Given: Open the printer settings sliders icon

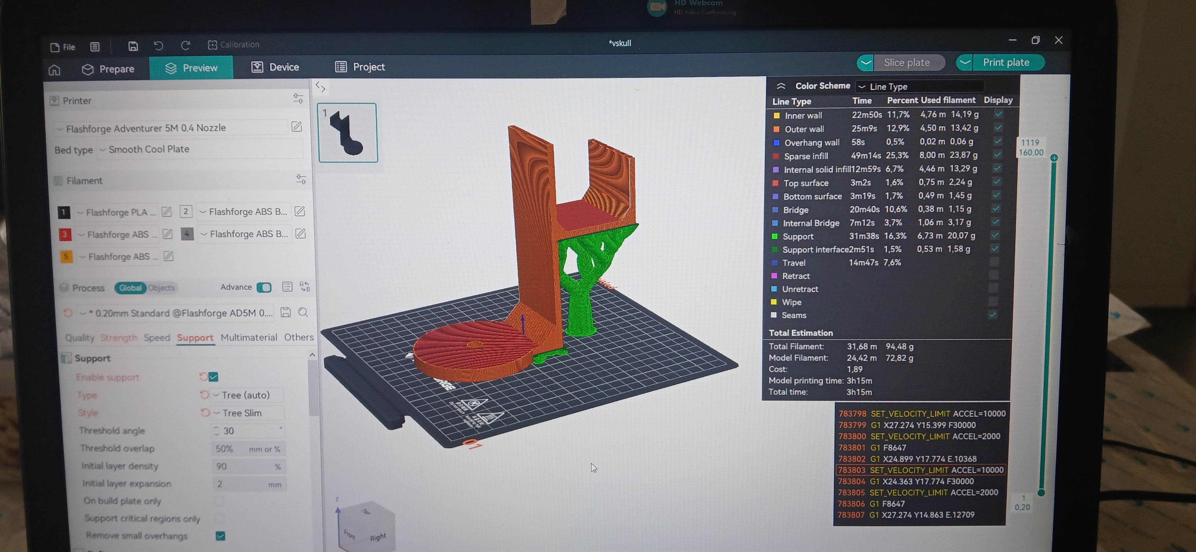Looking at the screenshot, I should pos(298,98).
